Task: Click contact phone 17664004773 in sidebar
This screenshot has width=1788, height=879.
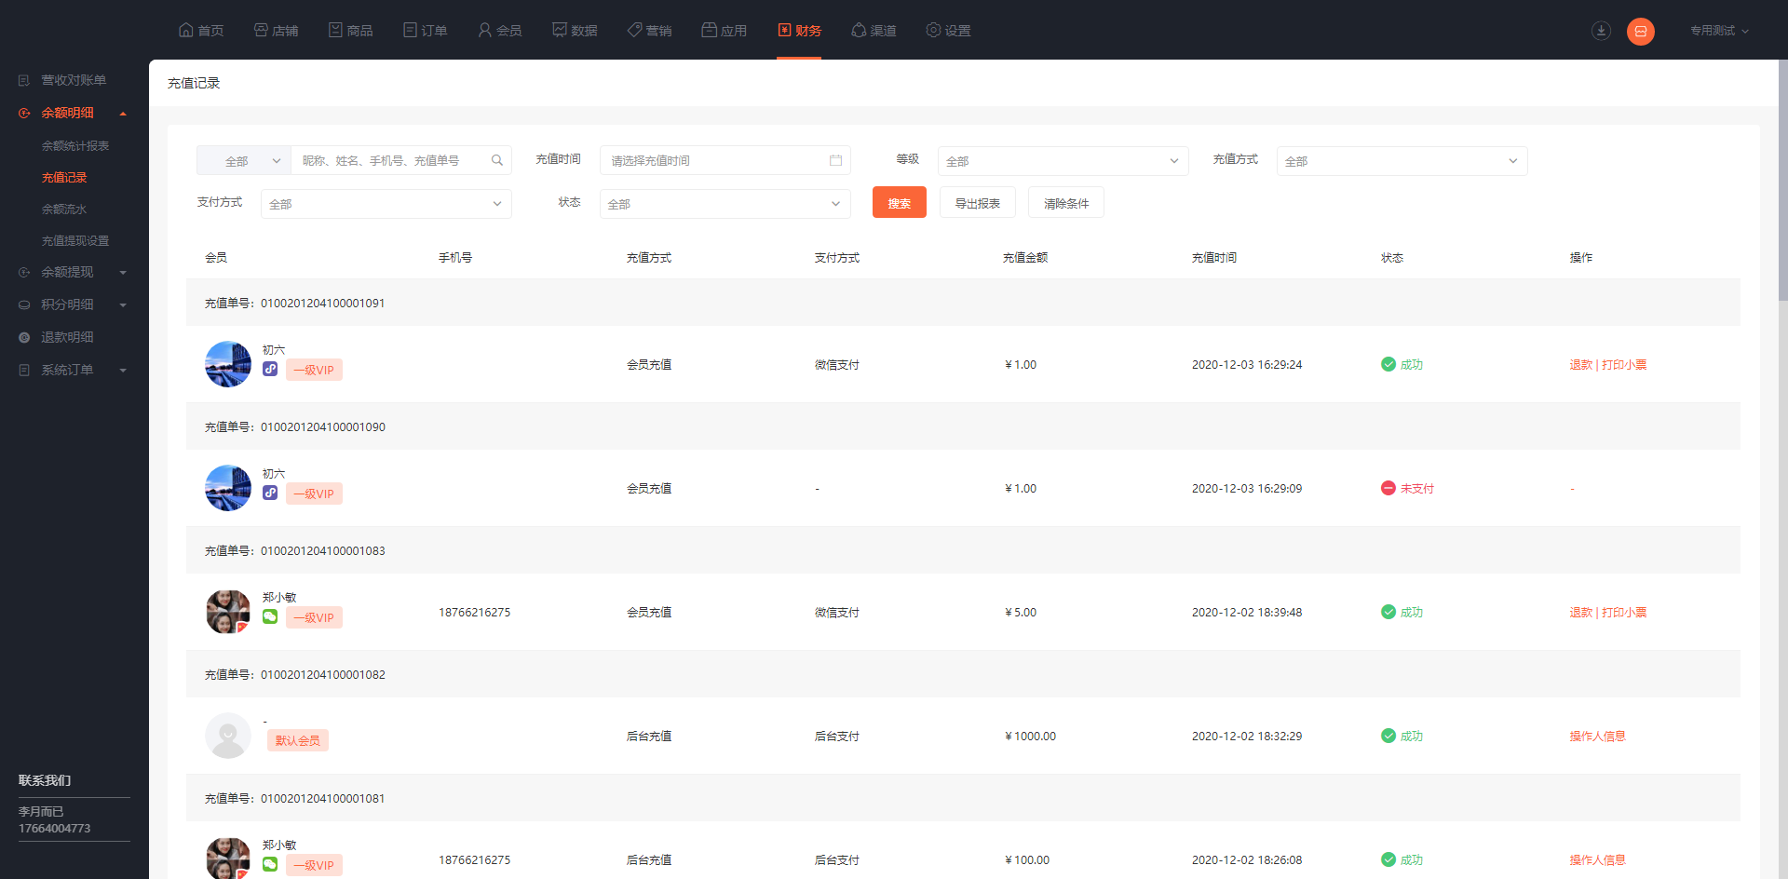Action: 55,829
